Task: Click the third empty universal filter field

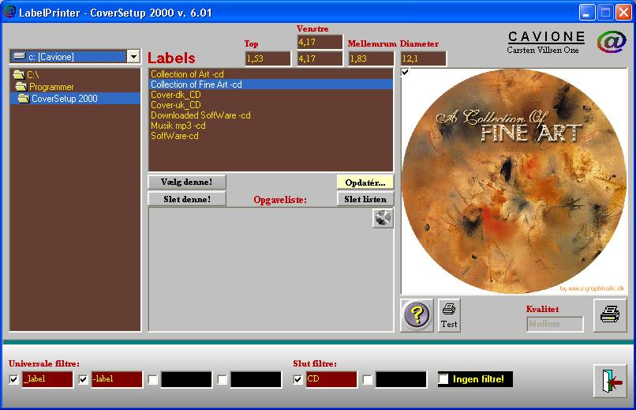Action: pyautogui.click(x=186, y=379)
